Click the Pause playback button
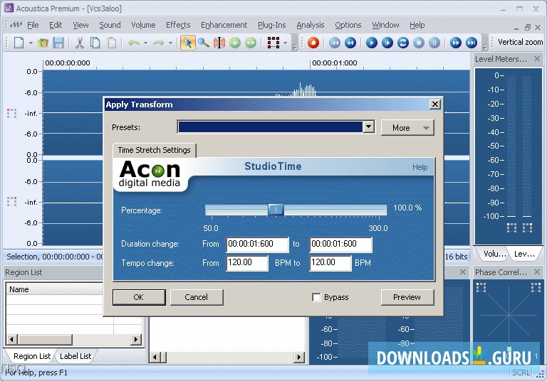This screenshot has width=547, height=381. point(434,43)
